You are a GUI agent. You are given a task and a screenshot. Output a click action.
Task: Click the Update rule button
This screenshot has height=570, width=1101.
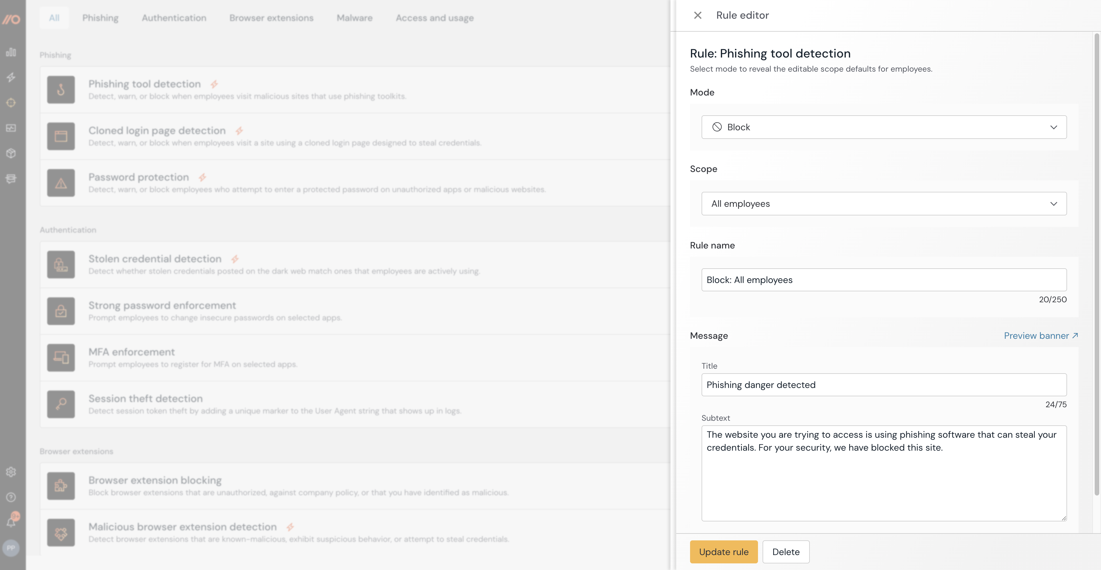(724, 552)
